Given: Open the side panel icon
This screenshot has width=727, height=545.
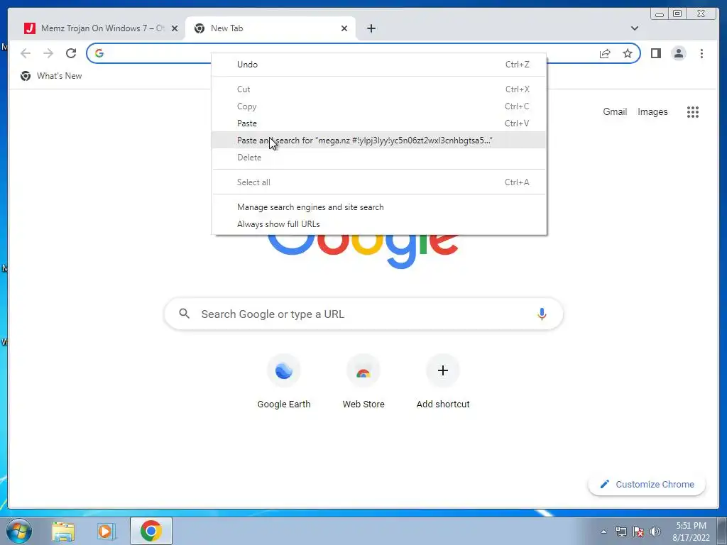Looking at the screenshot, I should click(x=655, y=53).
